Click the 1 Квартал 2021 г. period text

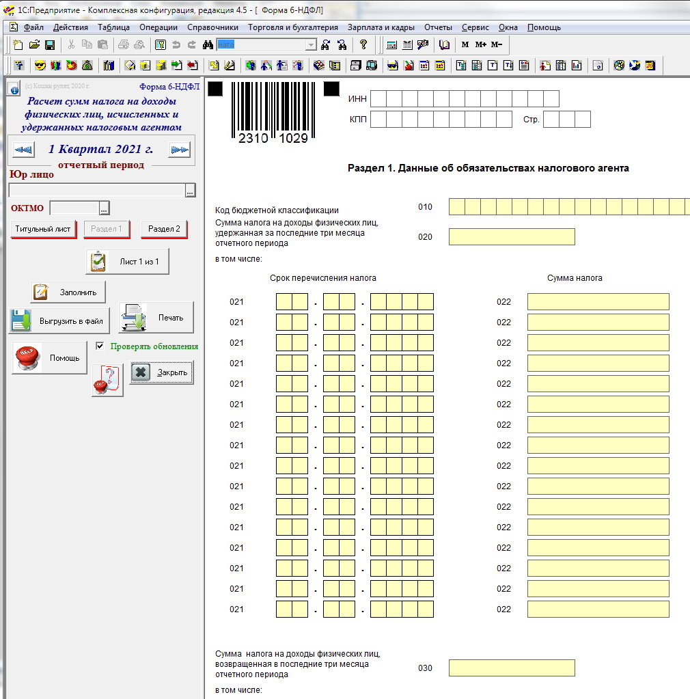(x=100, y=149)
